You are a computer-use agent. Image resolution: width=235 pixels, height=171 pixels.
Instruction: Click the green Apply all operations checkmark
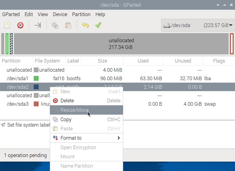coord(98,25)
